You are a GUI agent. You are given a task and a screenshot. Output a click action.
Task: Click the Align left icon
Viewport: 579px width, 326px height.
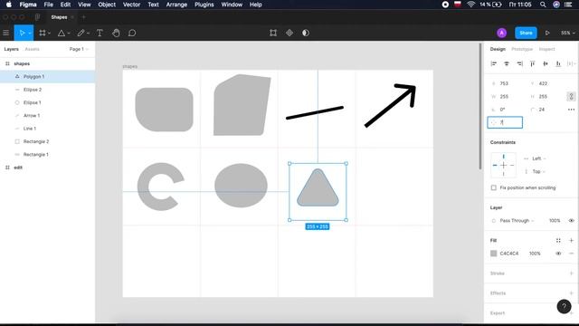point(494,63)
